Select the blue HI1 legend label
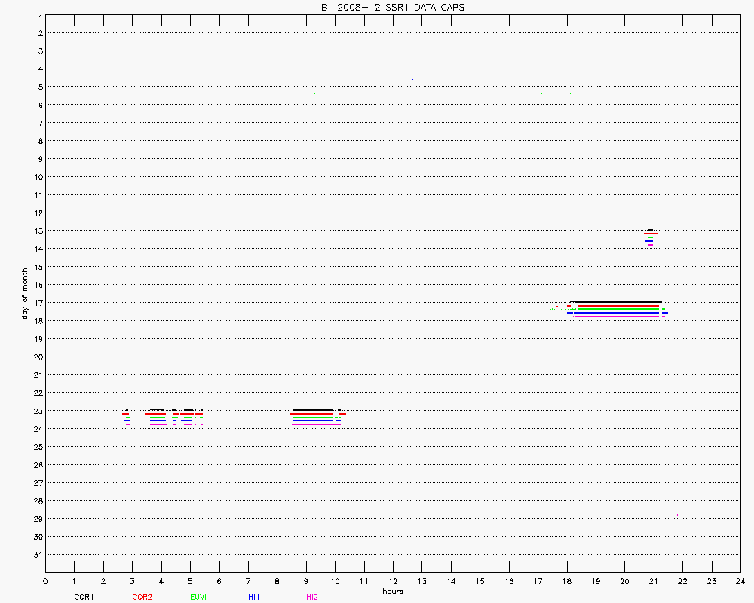Image resolution: width=754 pixels, height=603 pixels. pyautogui.click(x=254, y=597)
